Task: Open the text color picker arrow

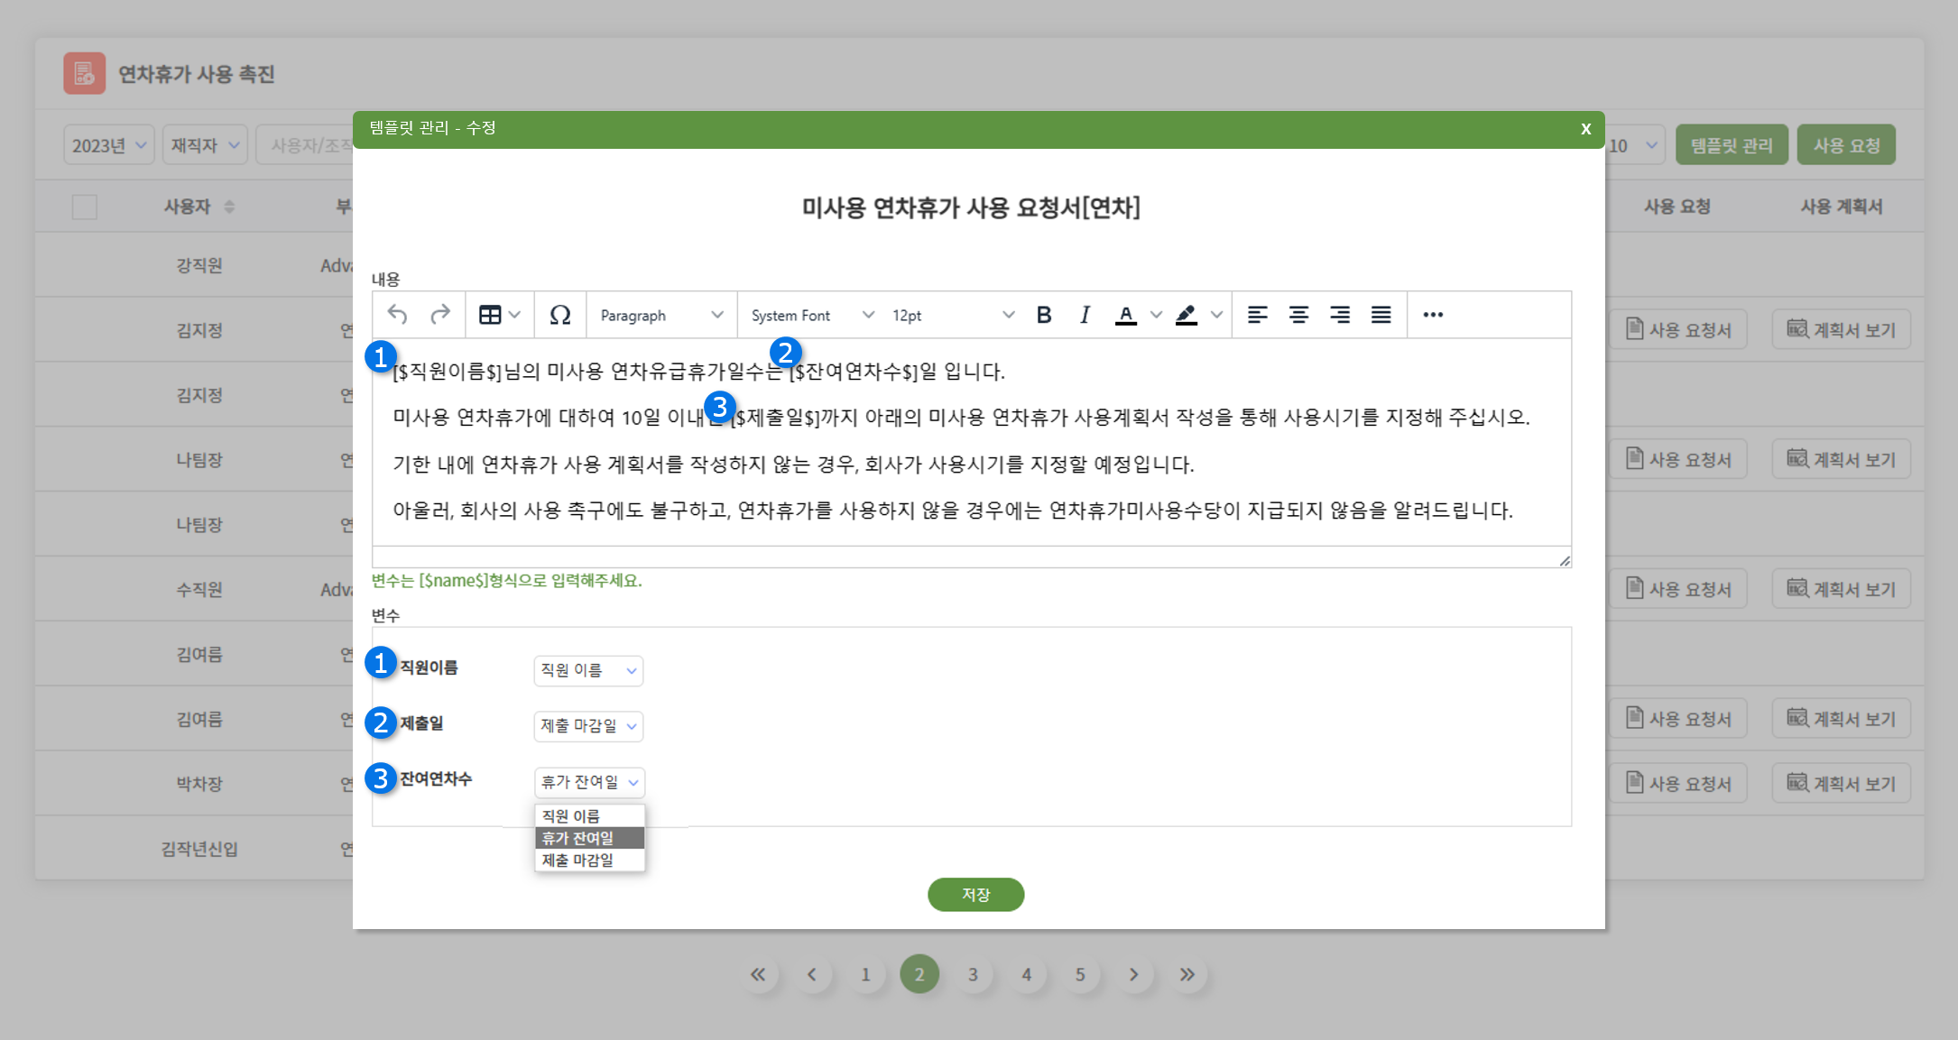Action: pyautogui.click(x=1156, y=315)
